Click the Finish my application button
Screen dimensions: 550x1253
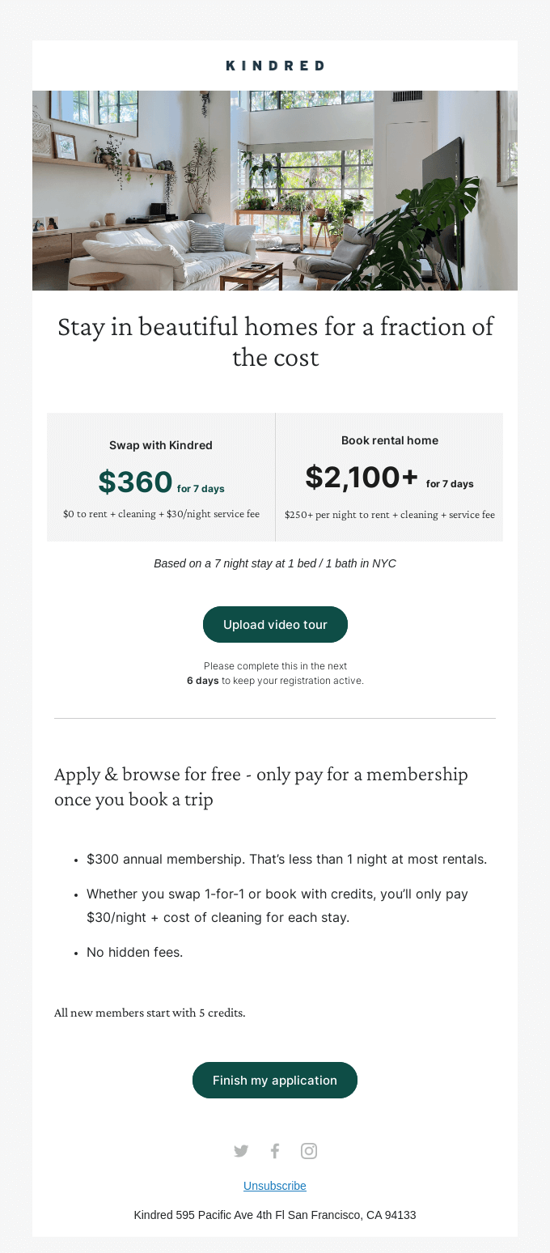coord(275,1080)
